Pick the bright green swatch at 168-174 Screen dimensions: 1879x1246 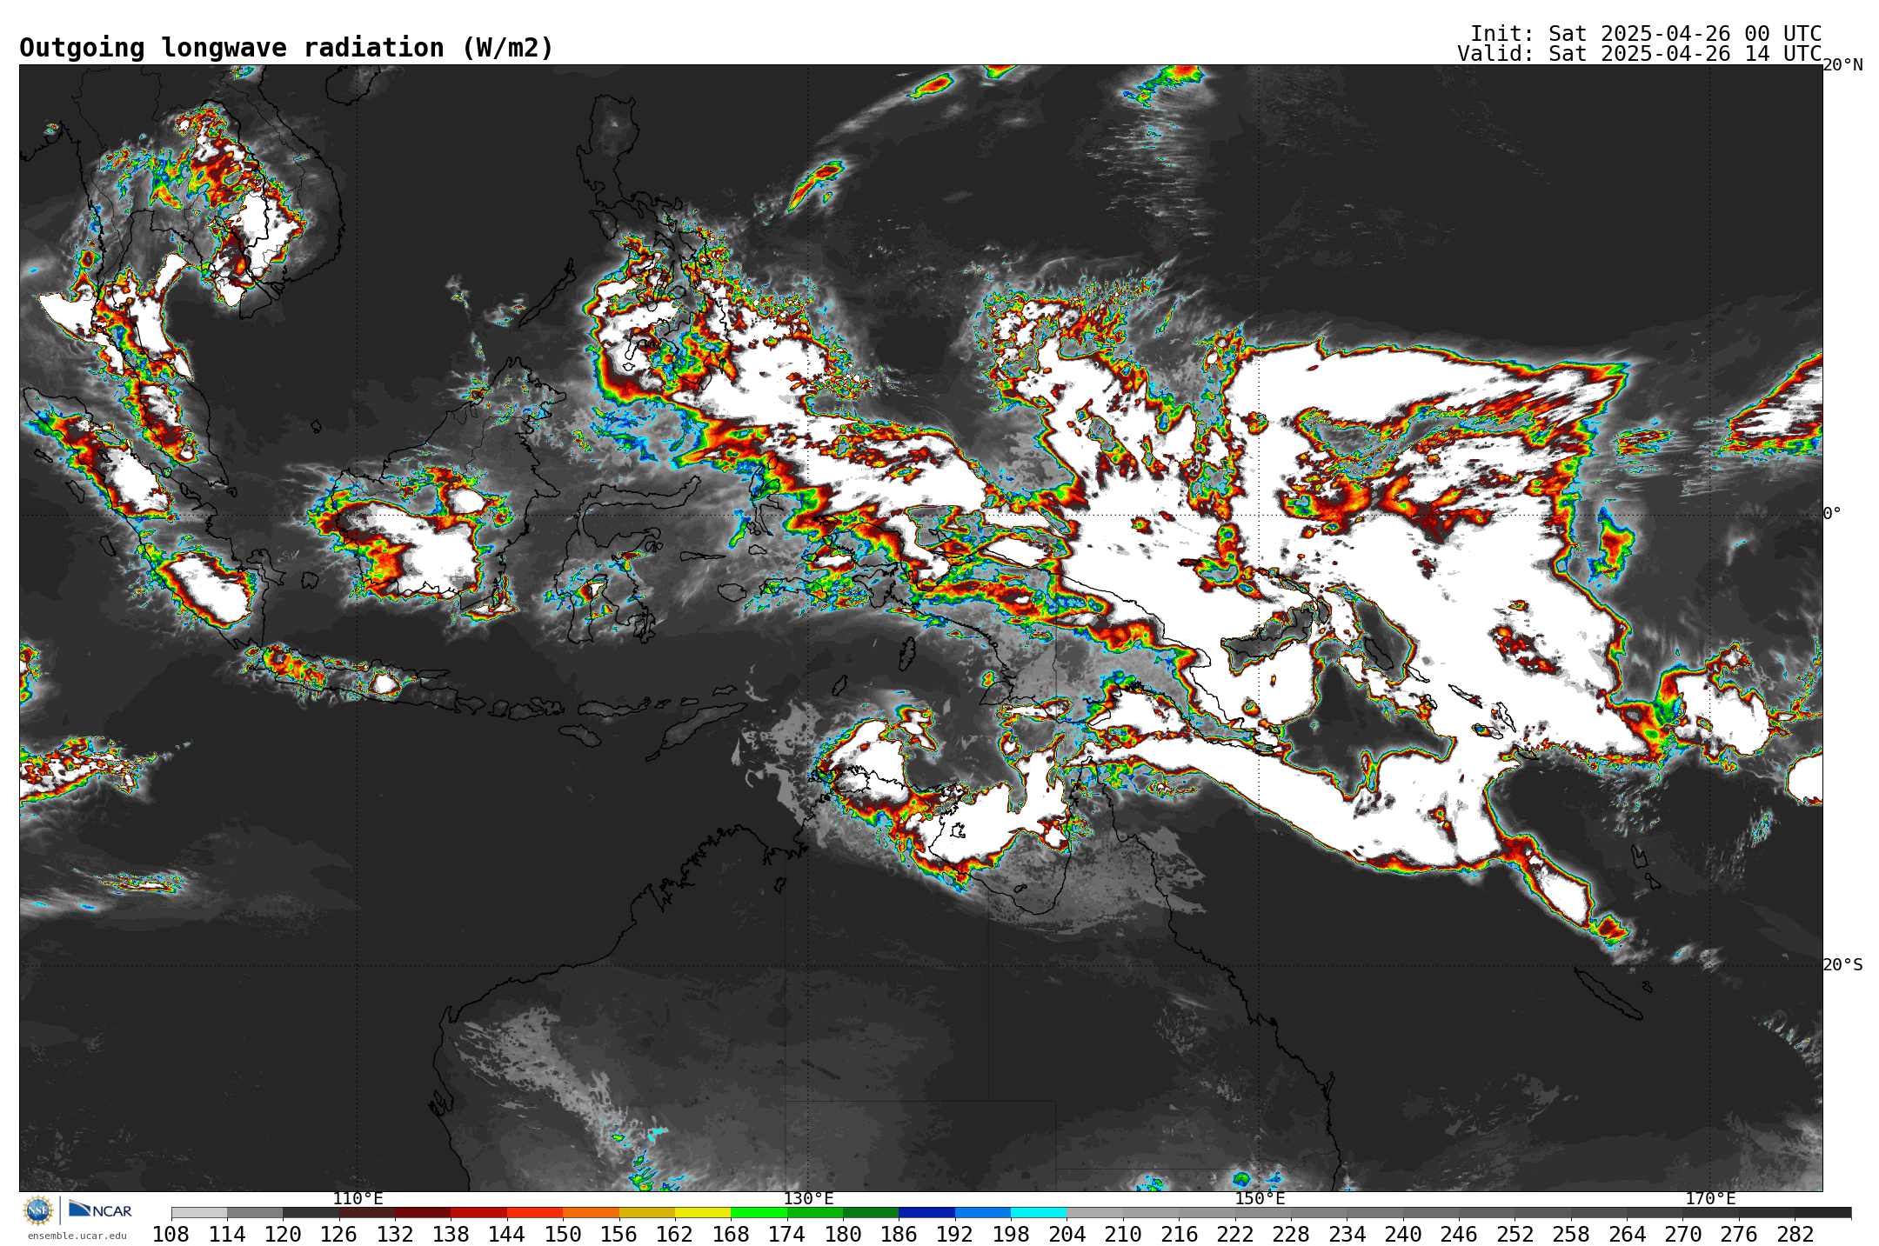tap(759, 1212)
